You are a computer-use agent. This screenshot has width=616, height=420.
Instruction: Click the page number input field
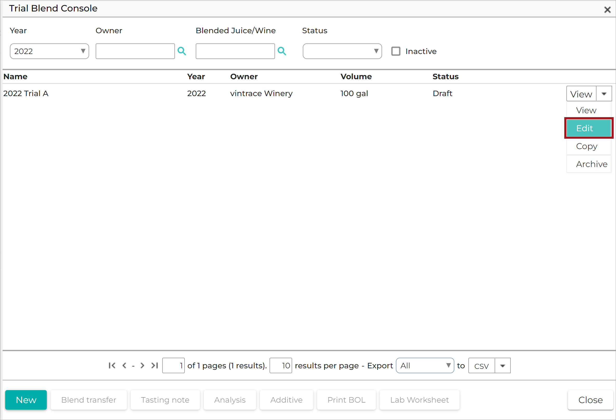173,365
